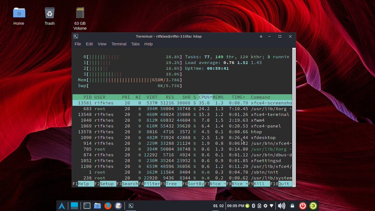Select the htop process row

[182, 132]
